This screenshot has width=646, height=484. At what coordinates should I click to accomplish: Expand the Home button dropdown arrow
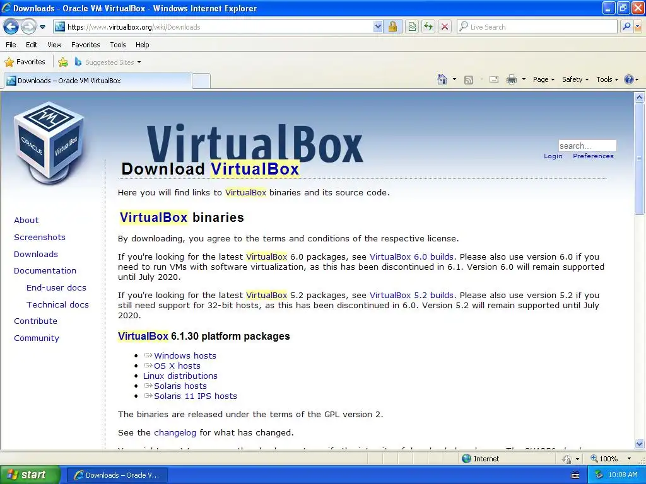click(x=454, y=79)
